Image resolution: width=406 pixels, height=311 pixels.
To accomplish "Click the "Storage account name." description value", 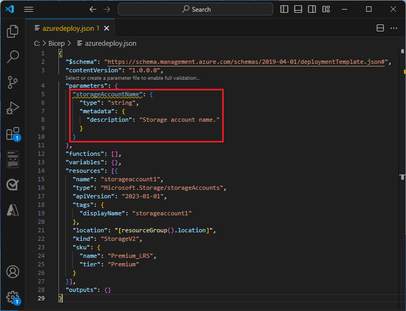I will point(180,120).
